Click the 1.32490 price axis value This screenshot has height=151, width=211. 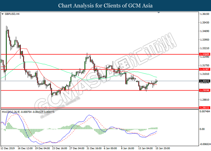(205, 57)
